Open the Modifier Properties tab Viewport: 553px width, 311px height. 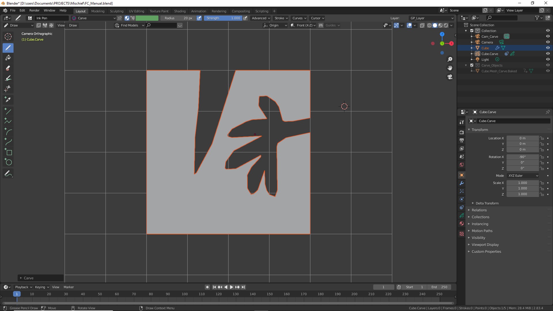pyautogui.click(x=462, y=183)
